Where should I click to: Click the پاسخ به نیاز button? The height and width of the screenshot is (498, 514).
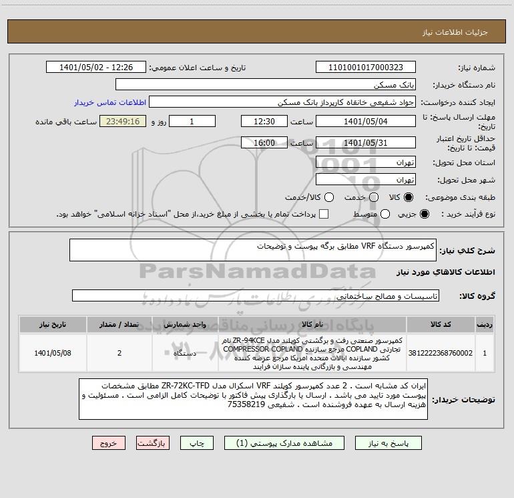tap(389, 443)
